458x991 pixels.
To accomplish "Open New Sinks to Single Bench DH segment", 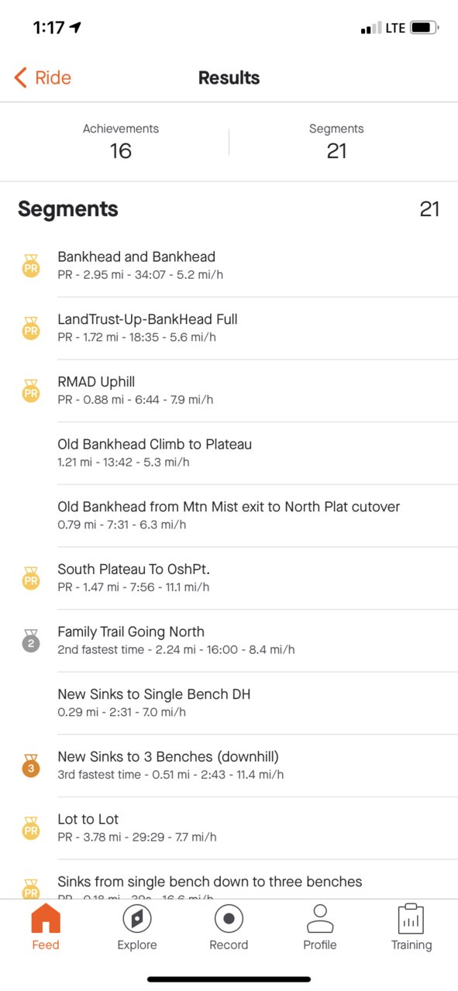I will point(229,703).
